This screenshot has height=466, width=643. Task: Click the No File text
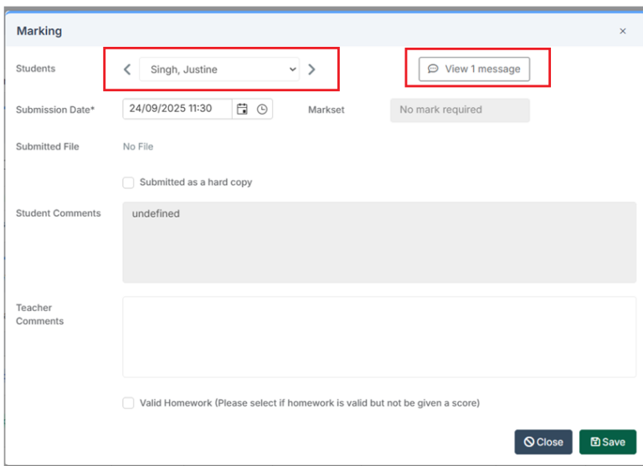point(138,146)
